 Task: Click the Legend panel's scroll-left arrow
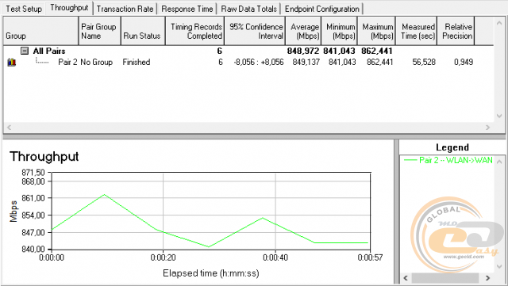[x=406, y=278]
